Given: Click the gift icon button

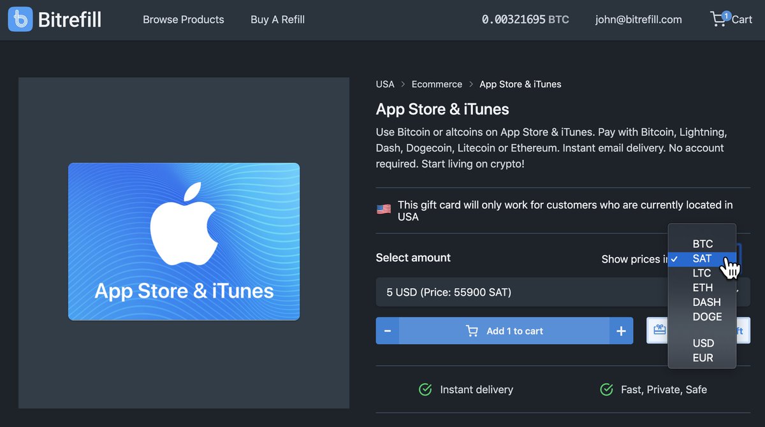Looking at the screenshot, I should [x=659, y=330].
